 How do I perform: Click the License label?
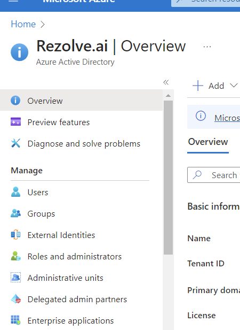click(202, 315)
